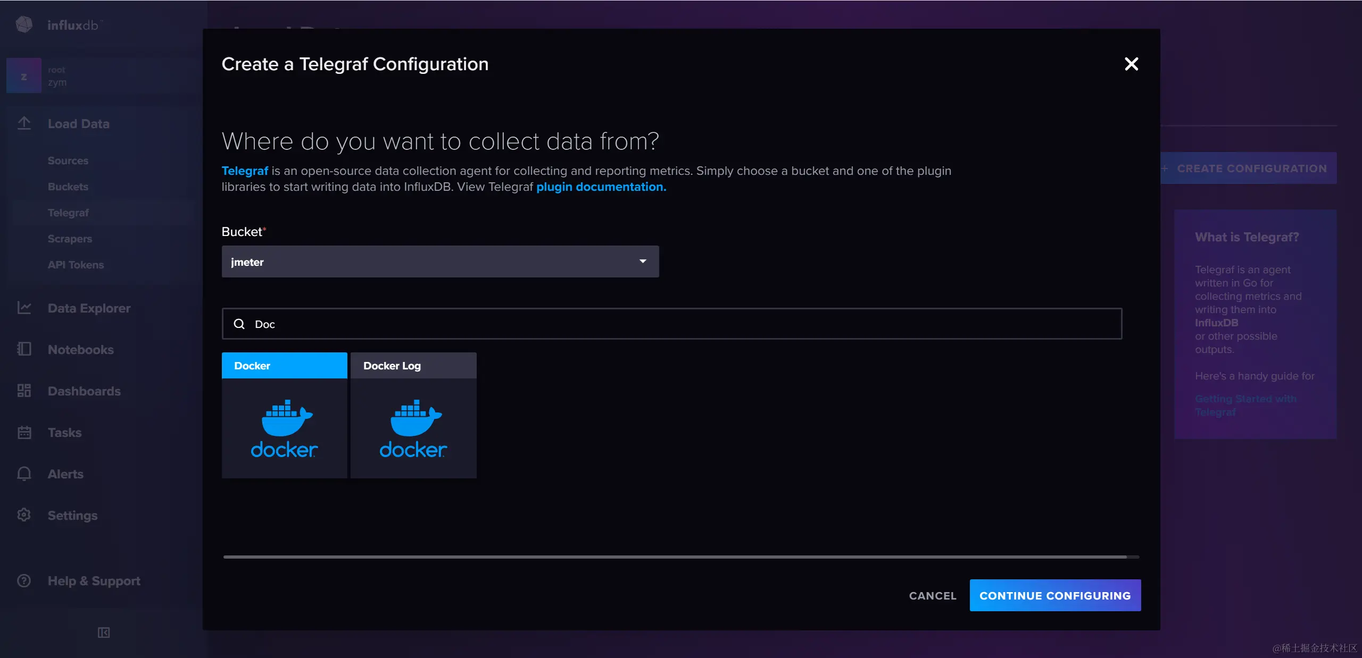Click the Dashboards grid icon
The image size is (1362, 658).
tap(24, 391)
